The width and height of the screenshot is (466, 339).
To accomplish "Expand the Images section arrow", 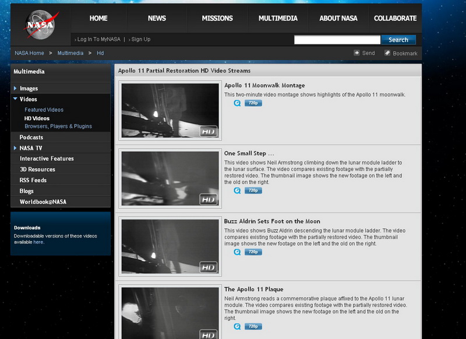I will point(15,88).
